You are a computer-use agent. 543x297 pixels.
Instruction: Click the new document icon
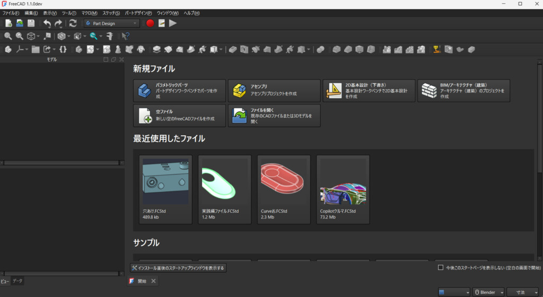point(8,23)
